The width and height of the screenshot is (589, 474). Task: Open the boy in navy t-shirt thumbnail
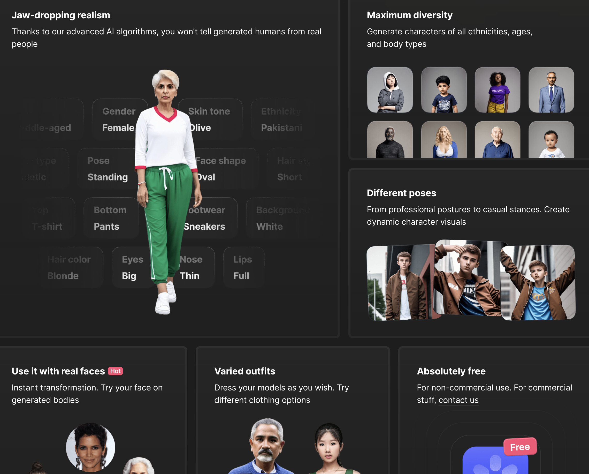click(444, 90)
